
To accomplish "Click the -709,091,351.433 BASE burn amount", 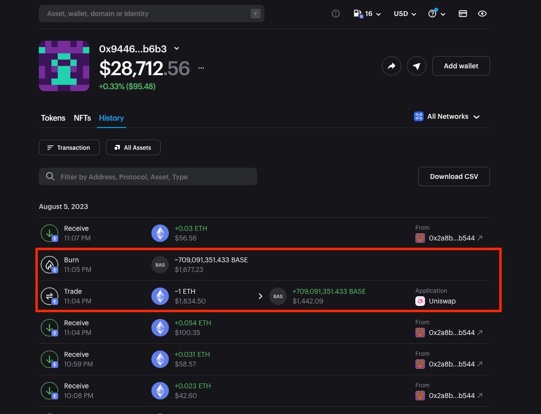I will coord(211,260).
